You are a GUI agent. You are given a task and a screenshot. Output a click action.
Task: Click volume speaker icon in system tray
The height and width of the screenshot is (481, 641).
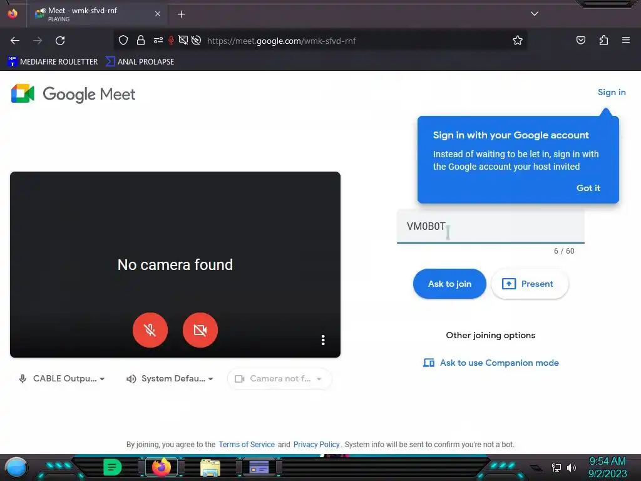click(572, 467)
